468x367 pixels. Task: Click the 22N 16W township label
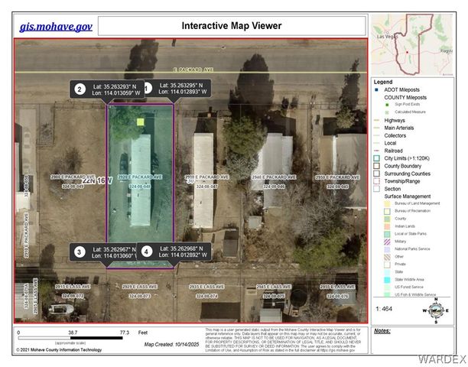click(x=98, y=180)
